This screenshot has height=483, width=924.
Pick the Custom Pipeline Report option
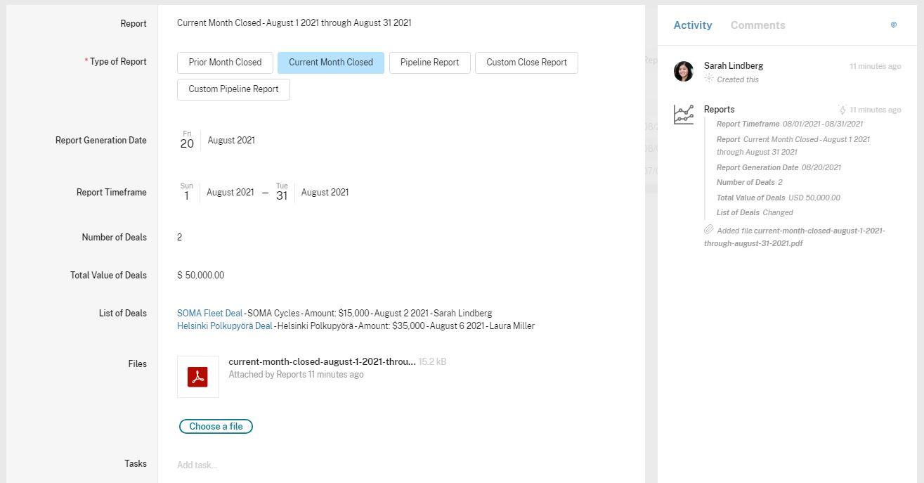tap(233, 89)
